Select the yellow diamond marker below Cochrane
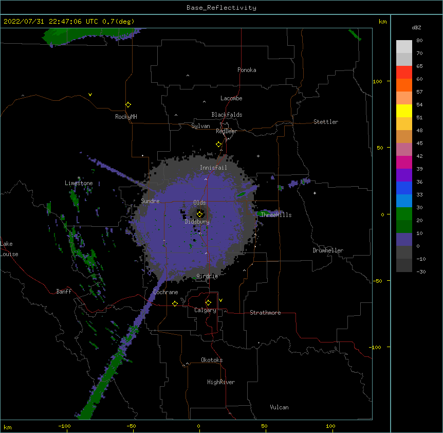 coord(175,303)
